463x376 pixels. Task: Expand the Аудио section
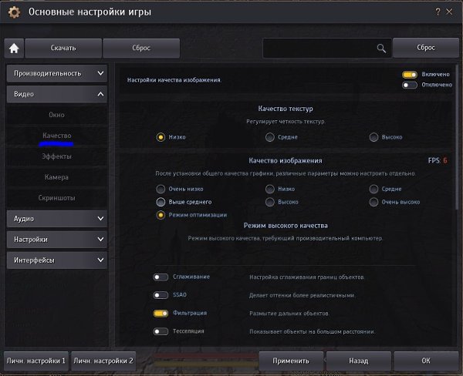pyautogui.click(x=56, y=219)
